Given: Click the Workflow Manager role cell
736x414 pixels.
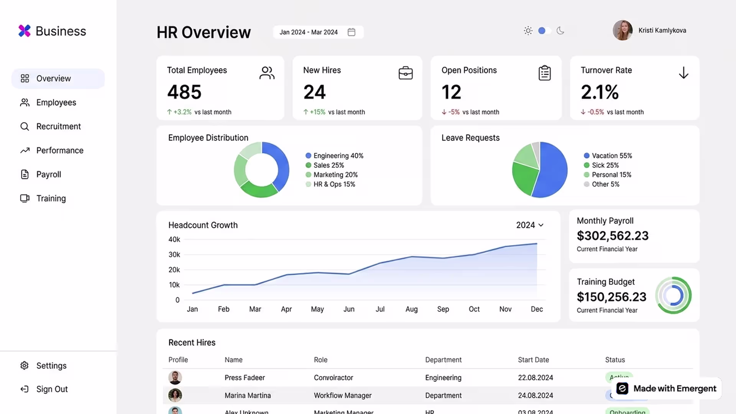Looking at the screenshot, I should [x=343, y=395].
